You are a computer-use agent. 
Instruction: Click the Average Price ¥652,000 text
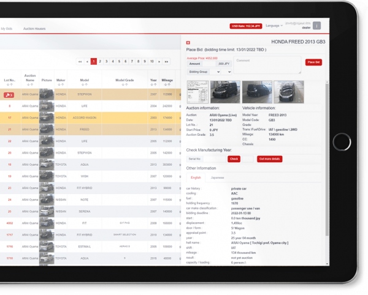tap(202, 58)
